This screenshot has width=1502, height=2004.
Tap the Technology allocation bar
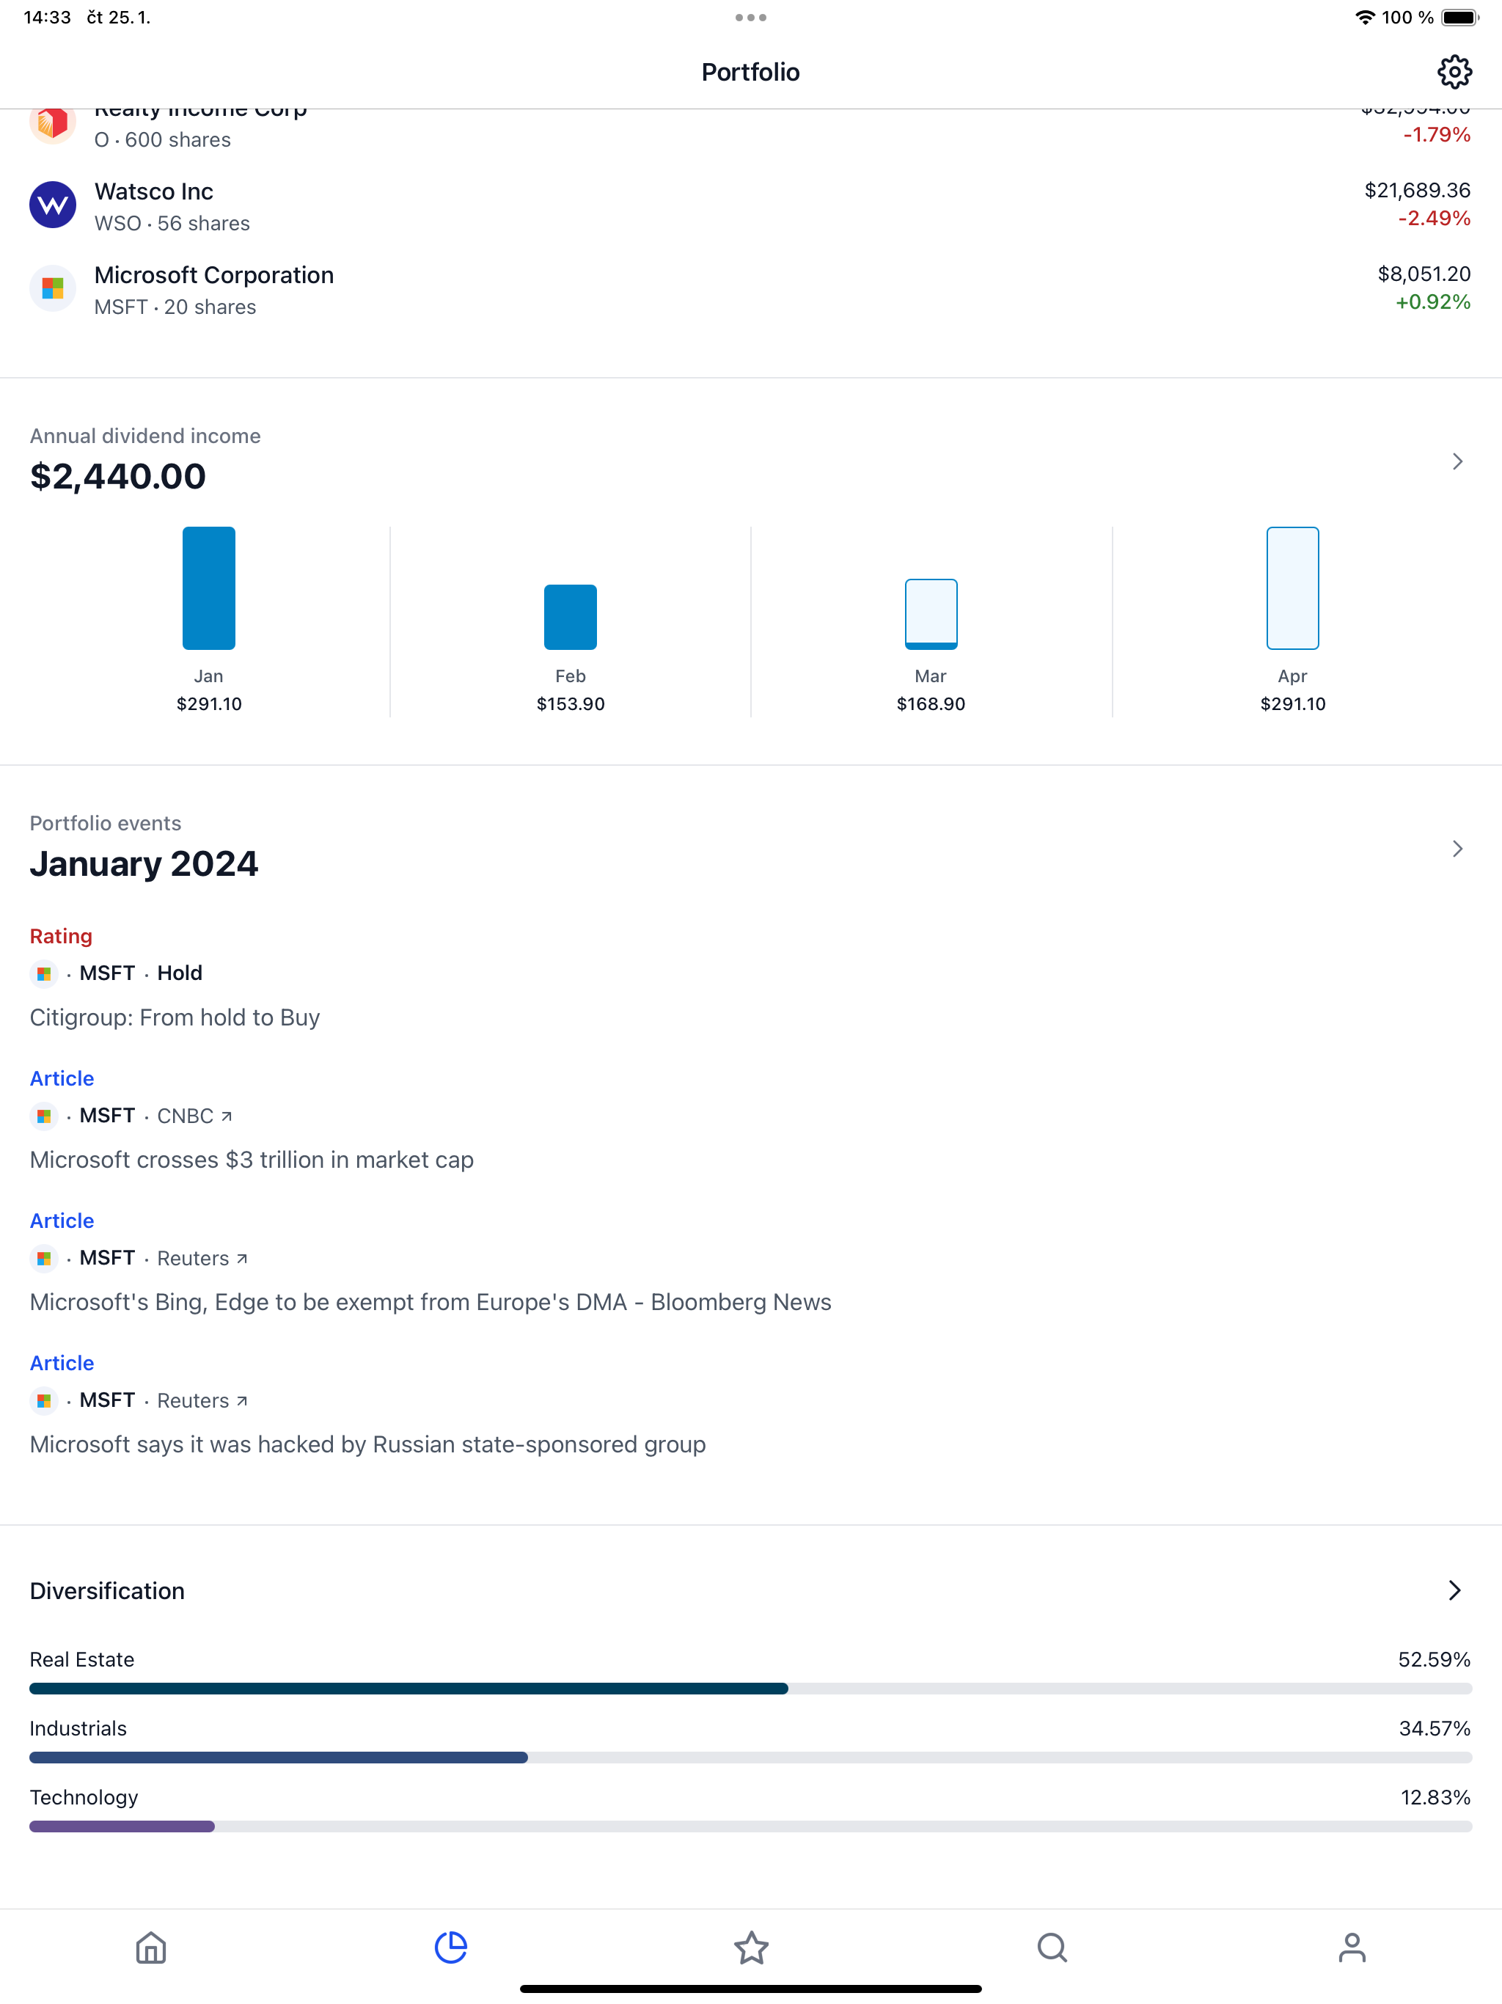(751, 1826)
